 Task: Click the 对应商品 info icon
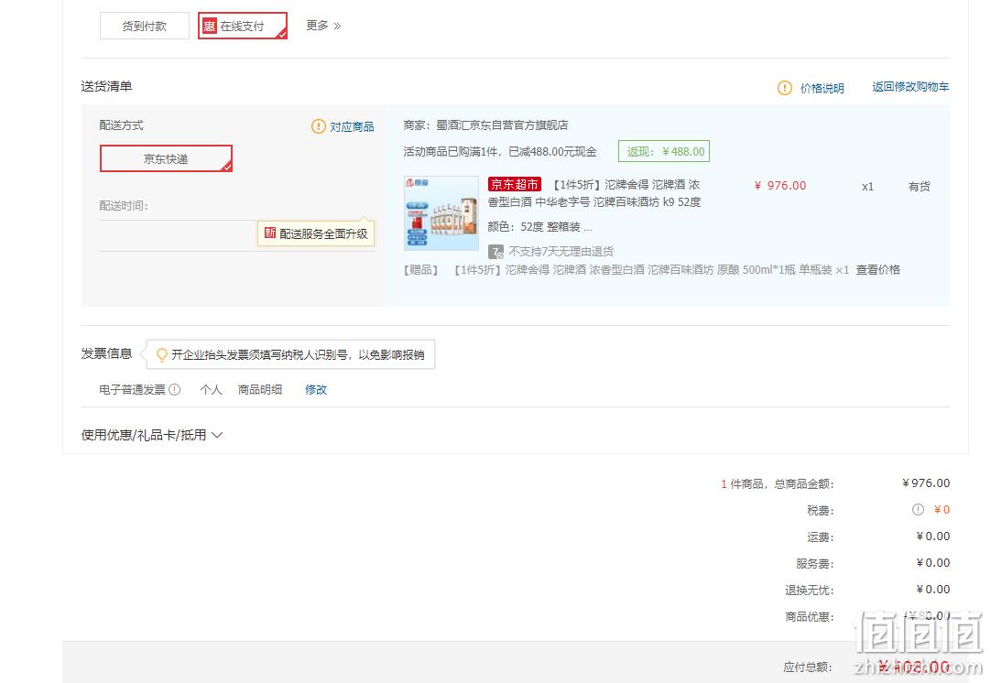tap(319, 126)
